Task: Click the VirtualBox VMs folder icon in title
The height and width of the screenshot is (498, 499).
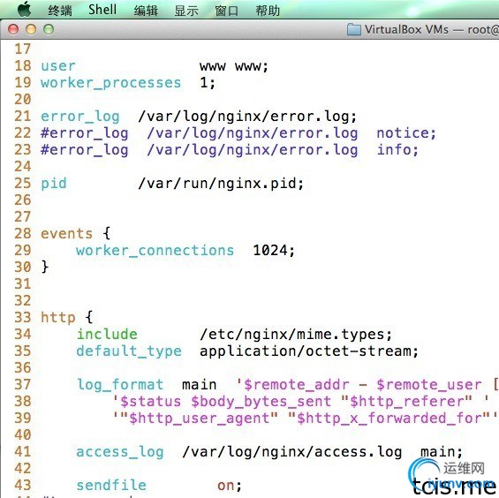Action: [x=353, y=29]
